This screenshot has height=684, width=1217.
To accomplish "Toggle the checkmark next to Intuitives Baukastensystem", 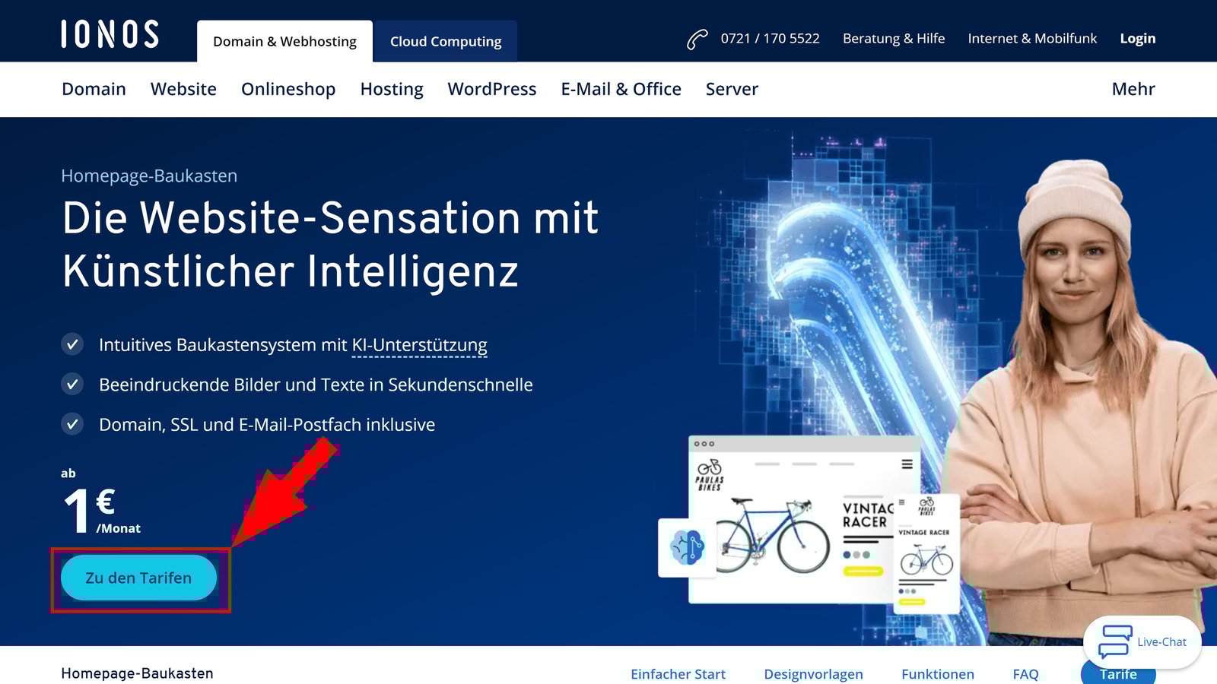I will [71, 344].
